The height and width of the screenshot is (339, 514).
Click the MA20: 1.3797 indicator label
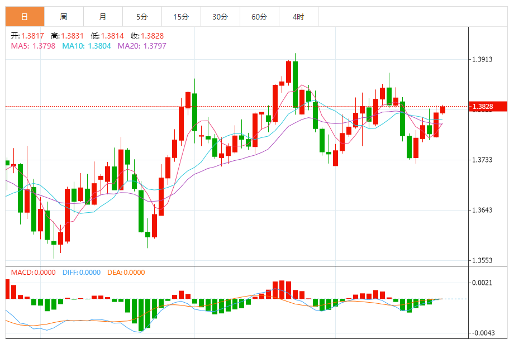click(x=142, y=46)
